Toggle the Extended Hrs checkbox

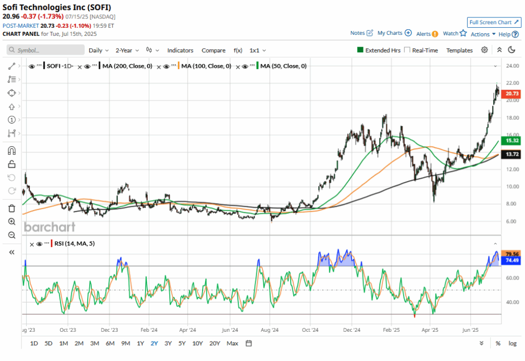click(360, 50)
